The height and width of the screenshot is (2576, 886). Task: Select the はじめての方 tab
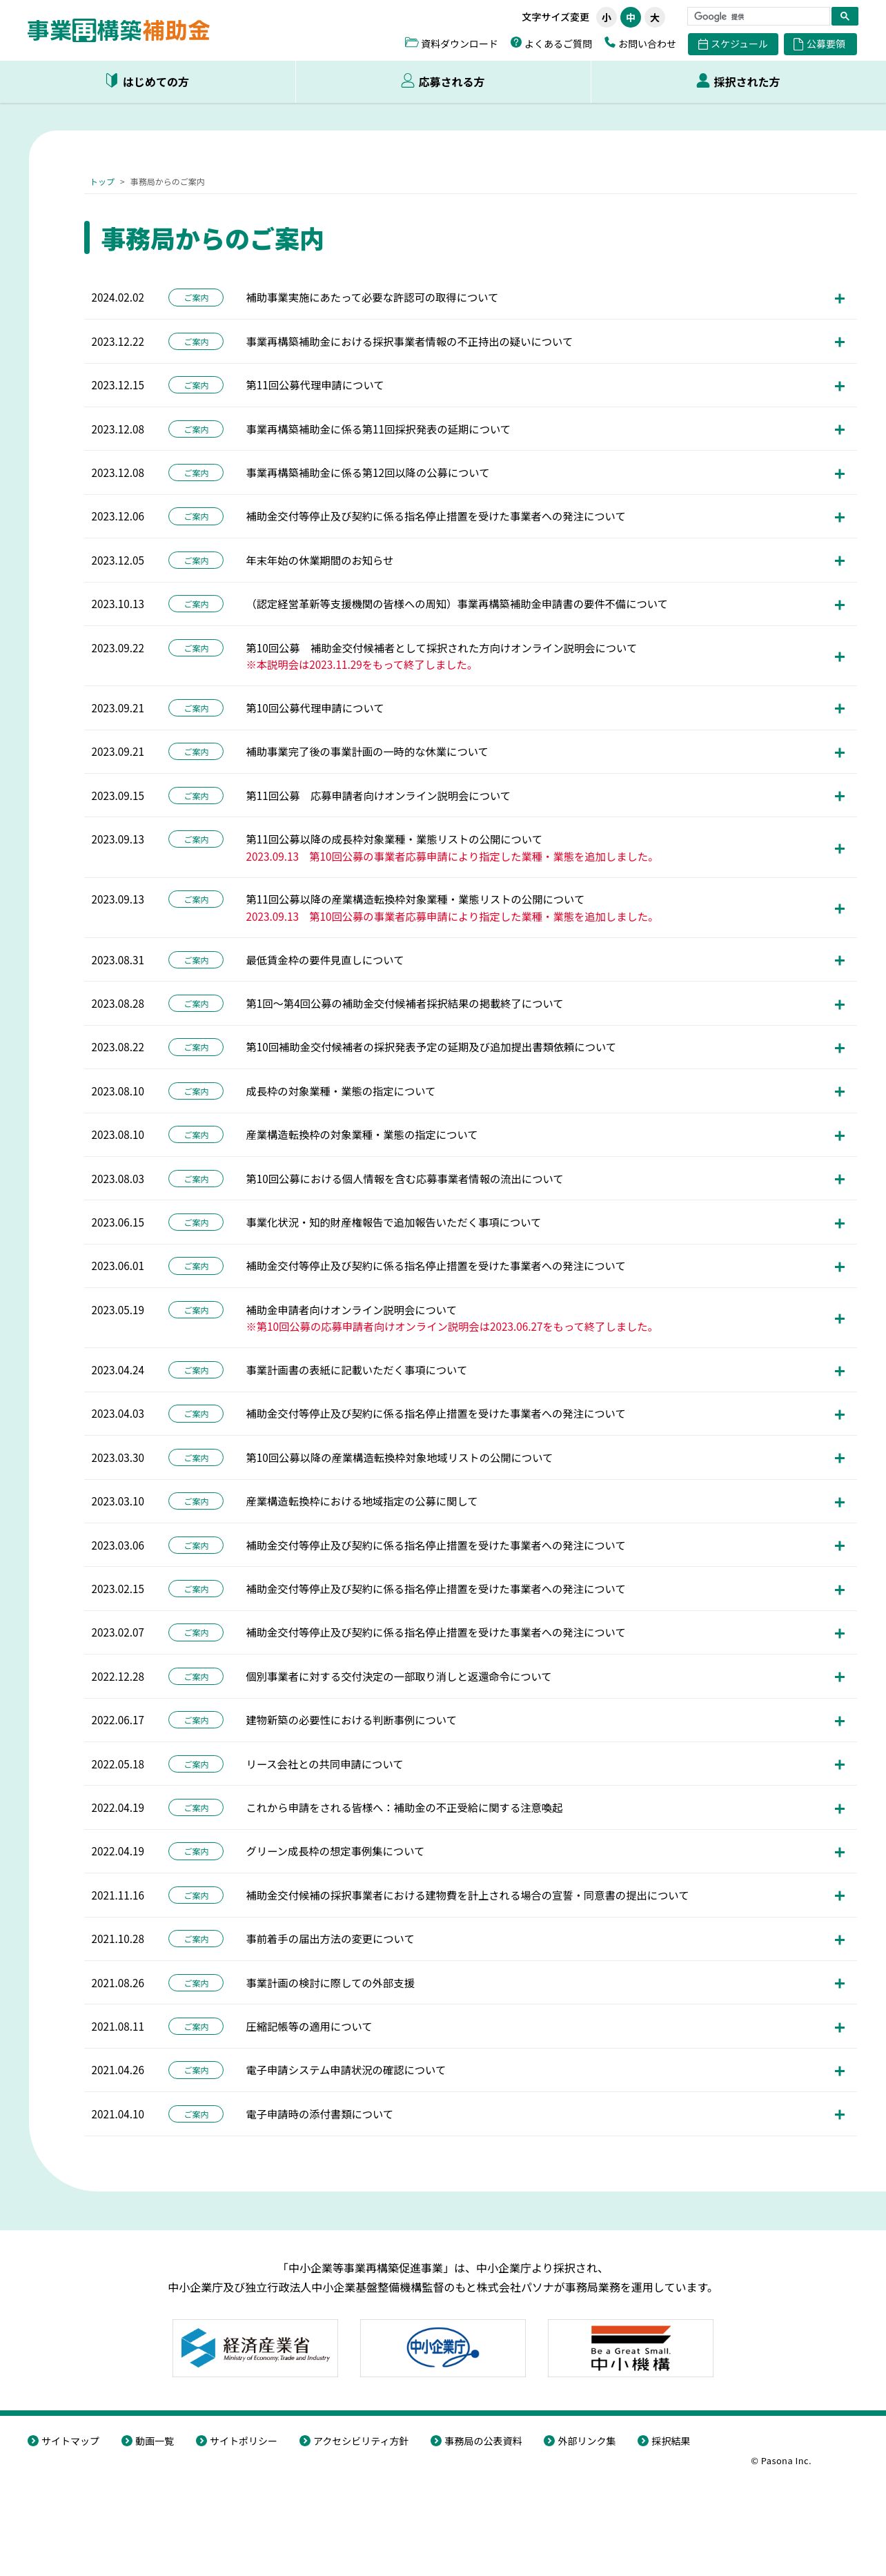[x=147, y=82]
